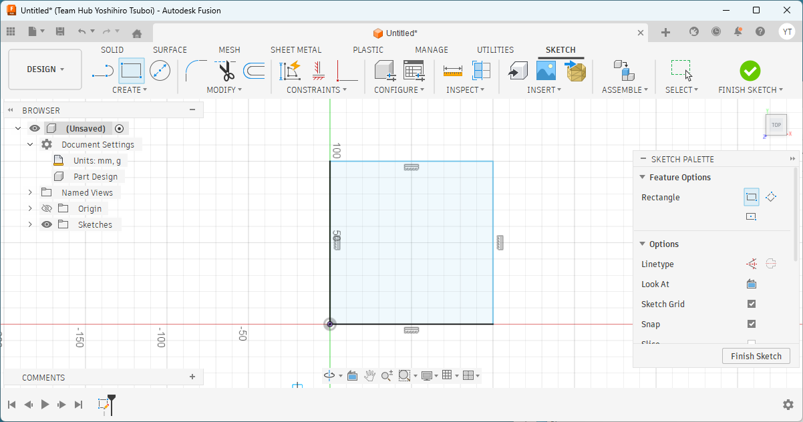Collapse the Document Settings node
Screen dimensions: 803x422
30,144
